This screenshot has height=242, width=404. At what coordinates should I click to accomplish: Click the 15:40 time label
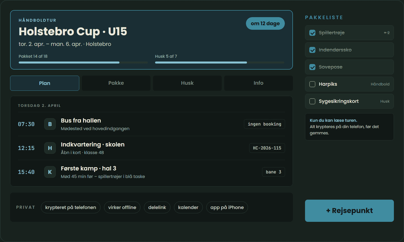26,172
